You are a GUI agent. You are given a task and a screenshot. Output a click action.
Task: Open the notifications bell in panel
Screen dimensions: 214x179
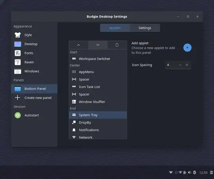coord(176,172)
